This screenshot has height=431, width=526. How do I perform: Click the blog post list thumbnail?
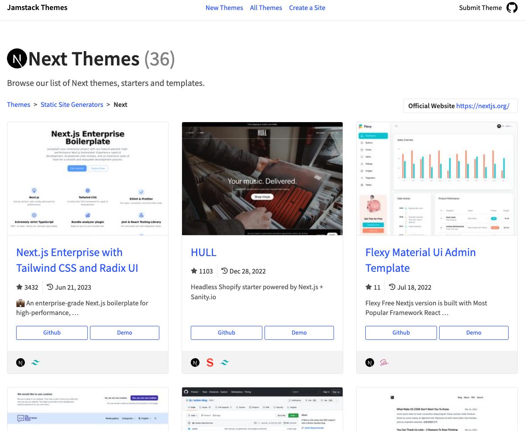click(x=437, y=409)
